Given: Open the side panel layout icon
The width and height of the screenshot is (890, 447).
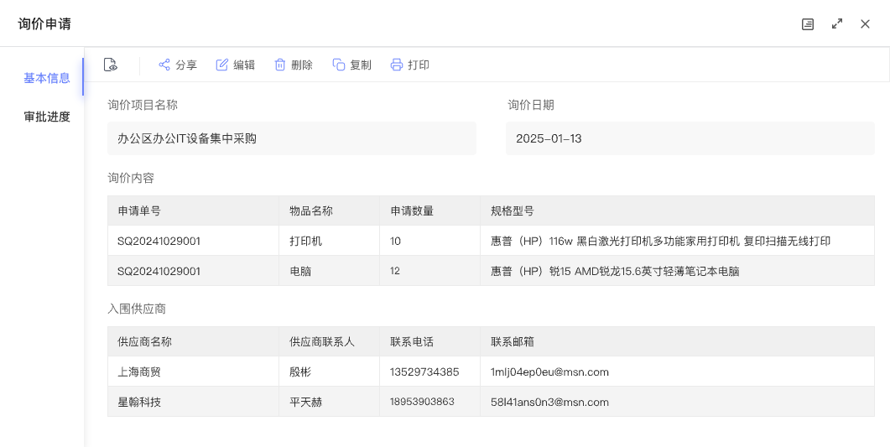Looking at the screenshot, I should [808, 24].
